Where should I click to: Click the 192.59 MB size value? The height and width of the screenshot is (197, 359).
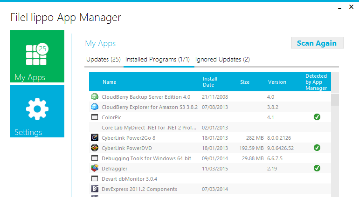(251, 148)
